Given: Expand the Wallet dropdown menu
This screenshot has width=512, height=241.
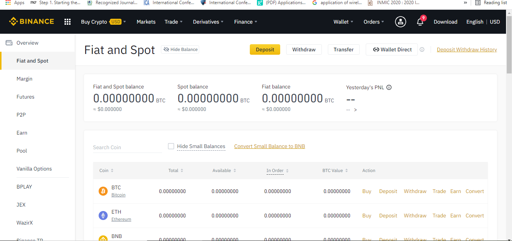Looking at the screenshot, I should coord(344,22).
